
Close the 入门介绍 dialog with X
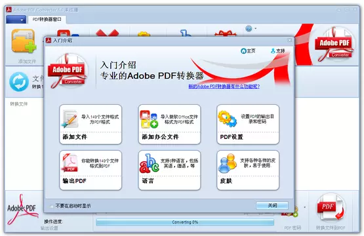(290, 40)
